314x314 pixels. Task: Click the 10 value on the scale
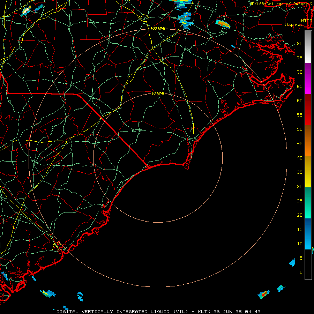pos(300,244)
